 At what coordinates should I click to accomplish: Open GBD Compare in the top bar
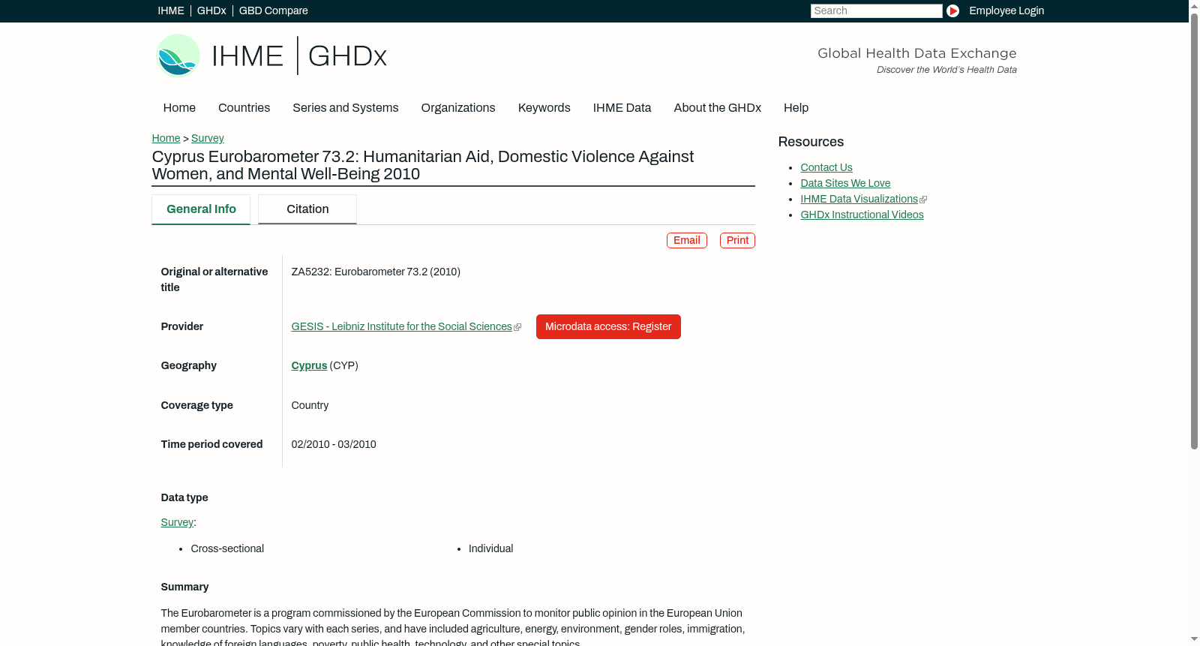pos(274,11)
